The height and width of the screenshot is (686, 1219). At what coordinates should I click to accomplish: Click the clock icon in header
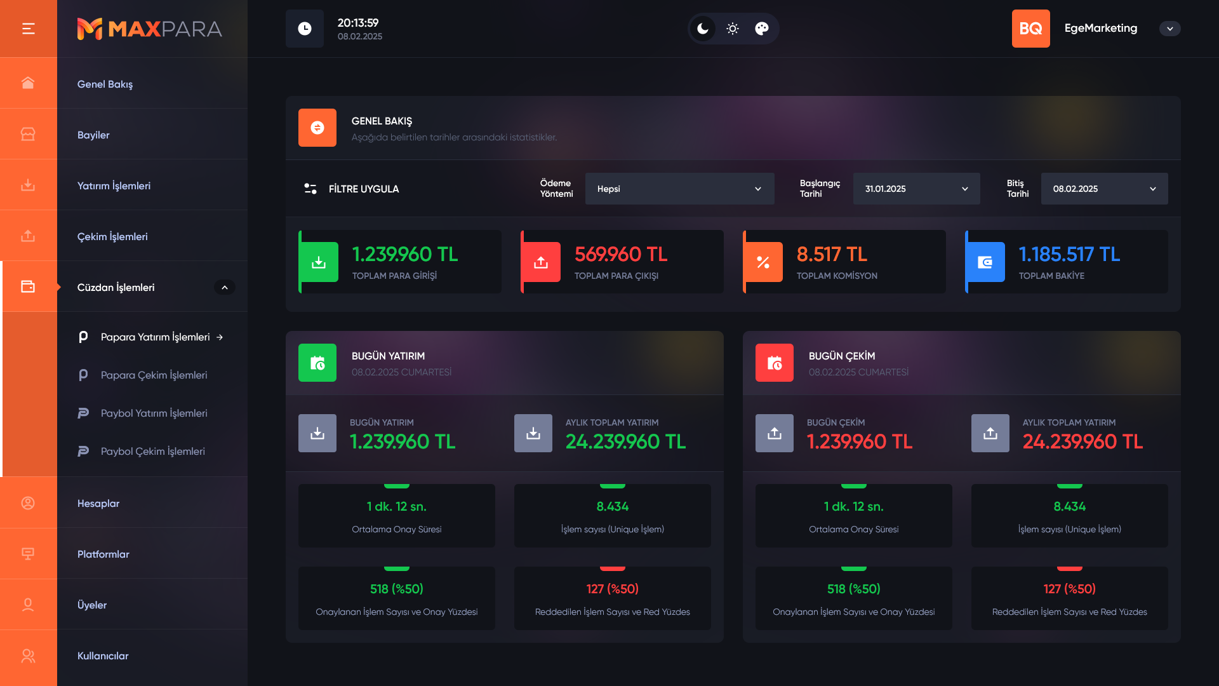pos(305,29)
